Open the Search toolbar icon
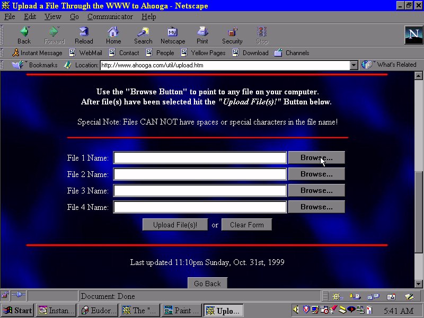This screenshot has width=424, height=318. pyautogui.click(x=143, y=35)
